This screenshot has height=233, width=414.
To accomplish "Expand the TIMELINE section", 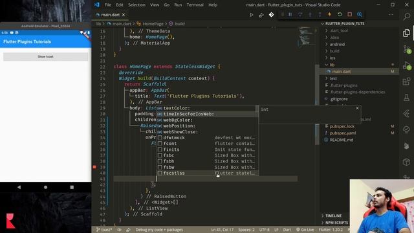I will (x=333, y=216).
